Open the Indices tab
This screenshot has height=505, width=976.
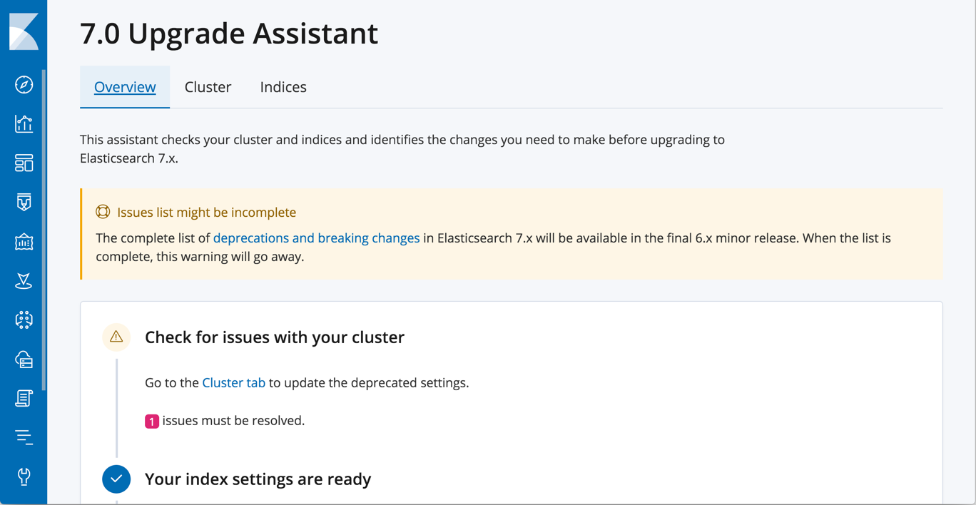(283, 86)
